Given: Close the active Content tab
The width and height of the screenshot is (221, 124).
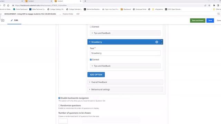Looking at the screenshot, I should 80,1.
